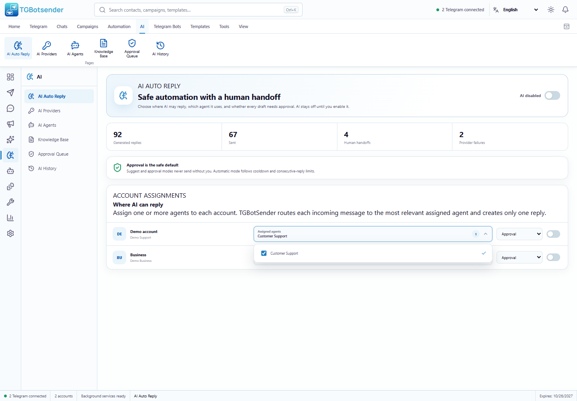Open megaphone campaigns icon in left rail
The width and height of the screenshot is (577, 401).
pos(10,124)
